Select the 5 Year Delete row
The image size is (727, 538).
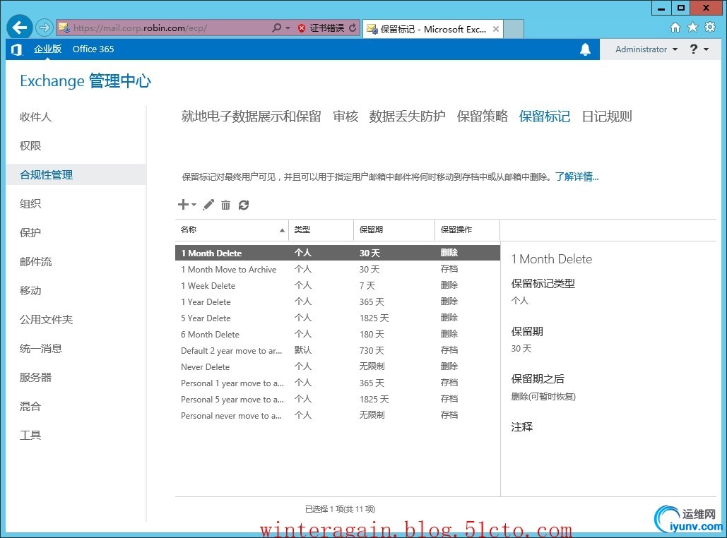pos(338,318)
